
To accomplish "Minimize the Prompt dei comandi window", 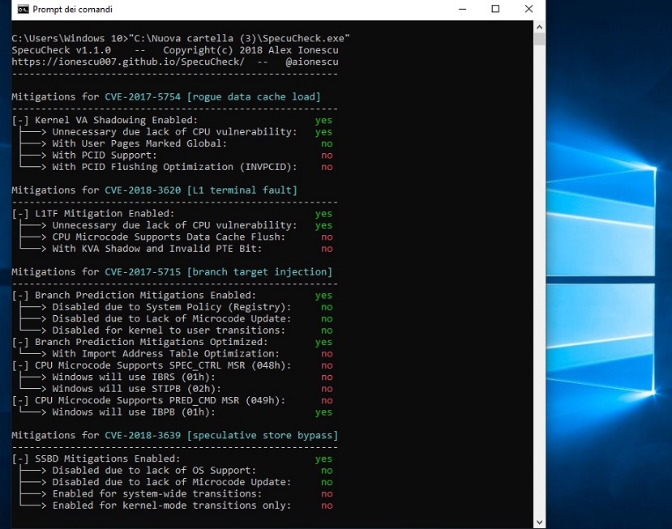I will click(x=462, y=9).
